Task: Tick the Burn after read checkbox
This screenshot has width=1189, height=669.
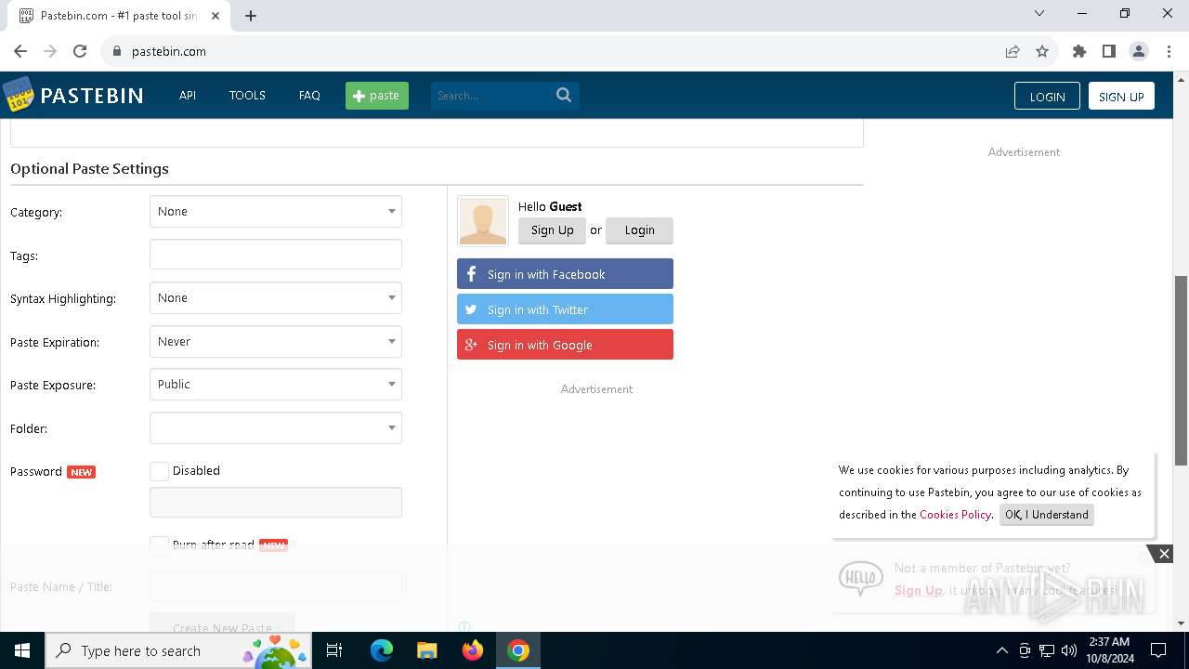Action: [159, 544]
